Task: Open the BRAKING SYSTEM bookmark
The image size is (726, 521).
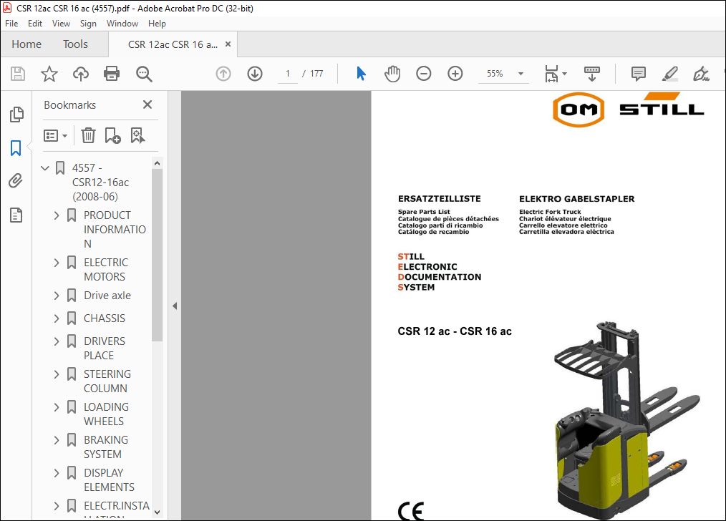Action: [x=106, y=447]
